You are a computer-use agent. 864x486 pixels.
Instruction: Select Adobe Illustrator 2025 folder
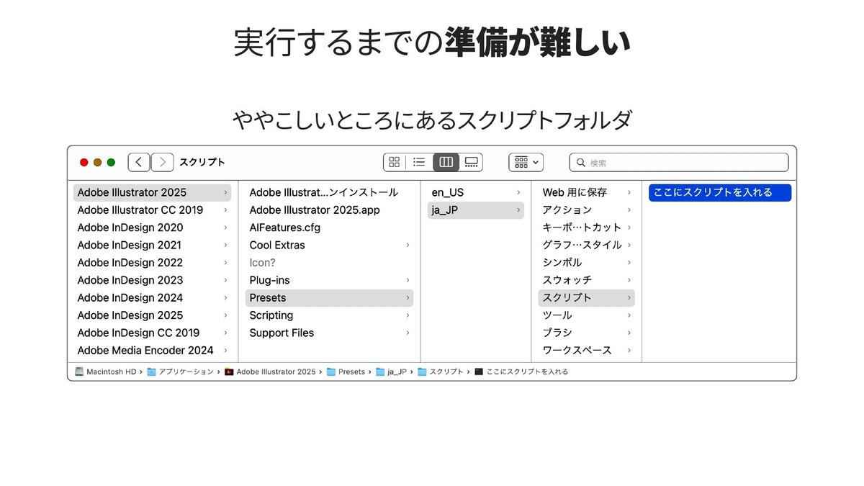152,192
